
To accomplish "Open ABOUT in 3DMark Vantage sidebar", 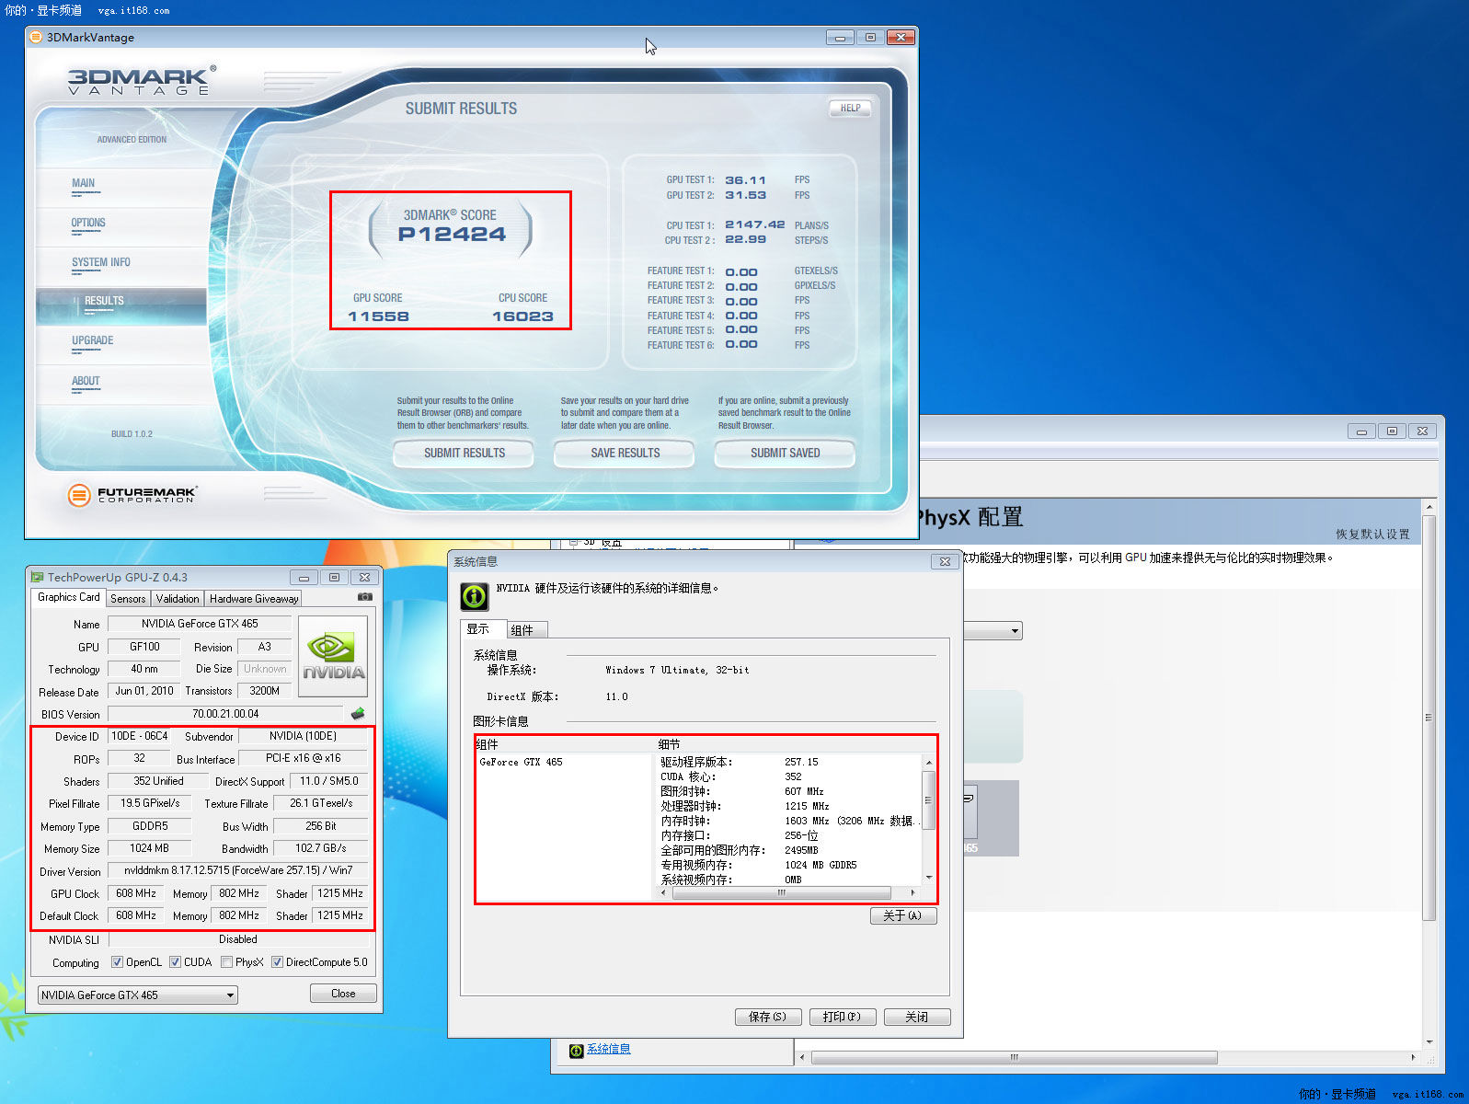I will click(86, 381).
